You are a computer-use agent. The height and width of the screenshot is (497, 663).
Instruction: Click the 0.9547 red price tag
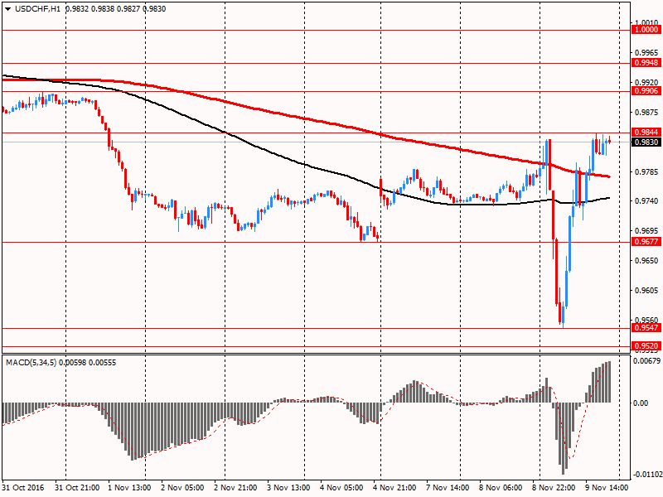tap(646, 328)
